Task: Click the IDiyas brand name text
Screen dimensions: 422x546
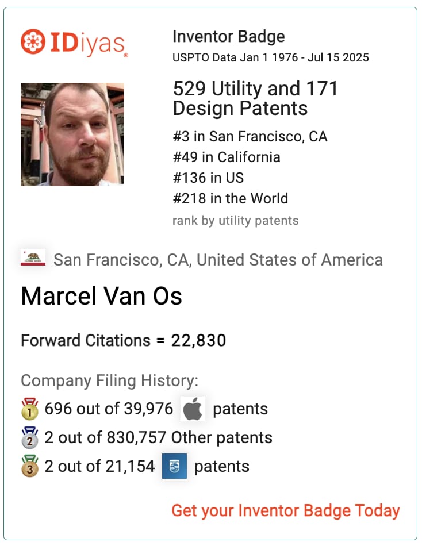Action: tap(88, 44)
